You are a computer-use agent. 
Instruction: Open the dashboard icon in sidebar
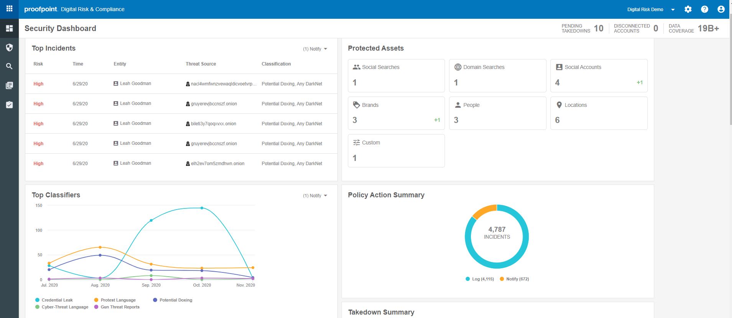coord(9,28)
